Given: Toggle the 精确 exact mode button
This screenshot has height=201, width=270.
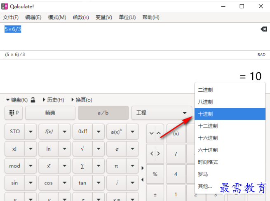Looking at the screenshot, I should 50,113.
